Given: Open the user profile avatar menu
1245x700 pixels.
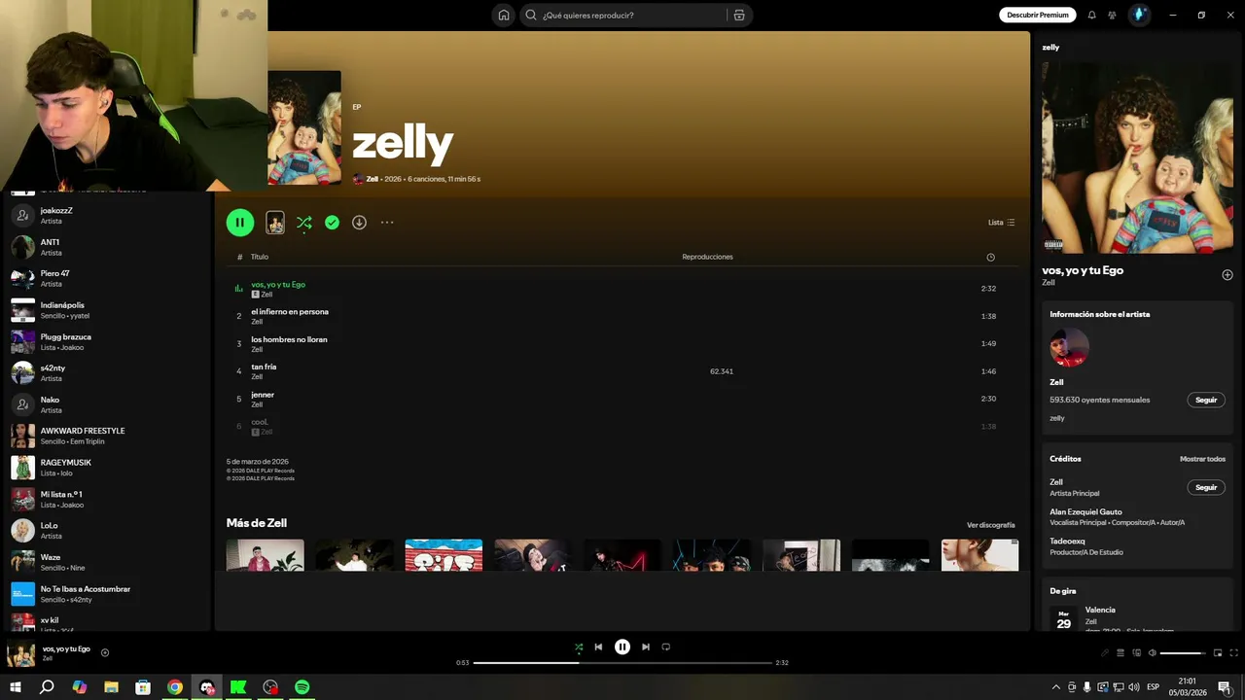Looking at the screenshot, I should coord(1139,15).
